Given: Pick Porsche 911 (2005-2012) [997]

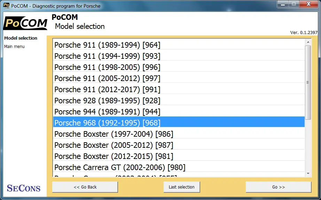Looking at the screenshot, I should (179, 78).
